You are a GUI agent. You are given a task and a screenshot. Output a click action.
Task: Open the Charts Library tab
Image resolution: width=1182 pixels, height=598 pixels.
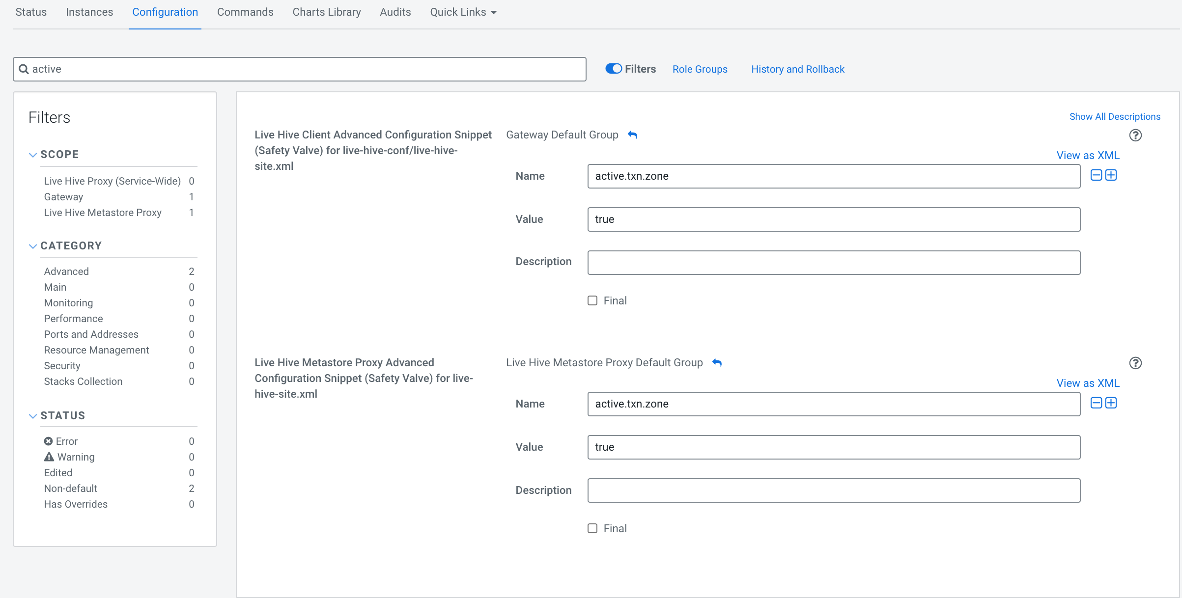pos(327,12)
